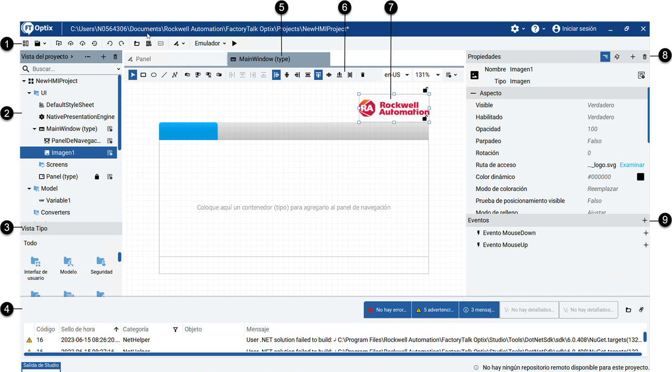Open the 5 advertencias warnings list

435,309
